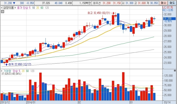The image size is (177, 104).
Task: Select the green 60-day price average label
Action: point(42,8)
